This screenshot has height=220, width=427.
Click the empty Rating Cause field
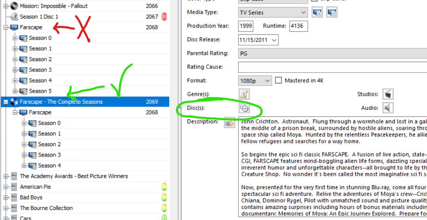point(332,67)
